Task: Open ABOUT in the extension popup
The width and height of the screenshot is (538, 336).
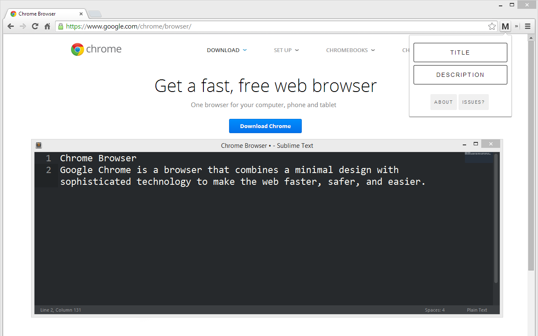Action: tap(443, 102)
